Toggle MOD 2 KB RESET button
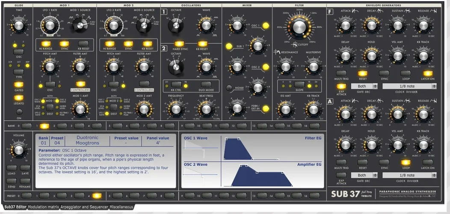The image size is (450, 214). coord(147,44)
